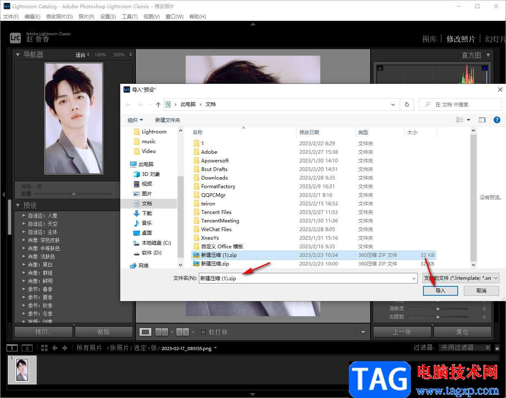The image size is (506, 398).
Task: Switch to the 修改照片 module
Action: (x=461, y=39)
